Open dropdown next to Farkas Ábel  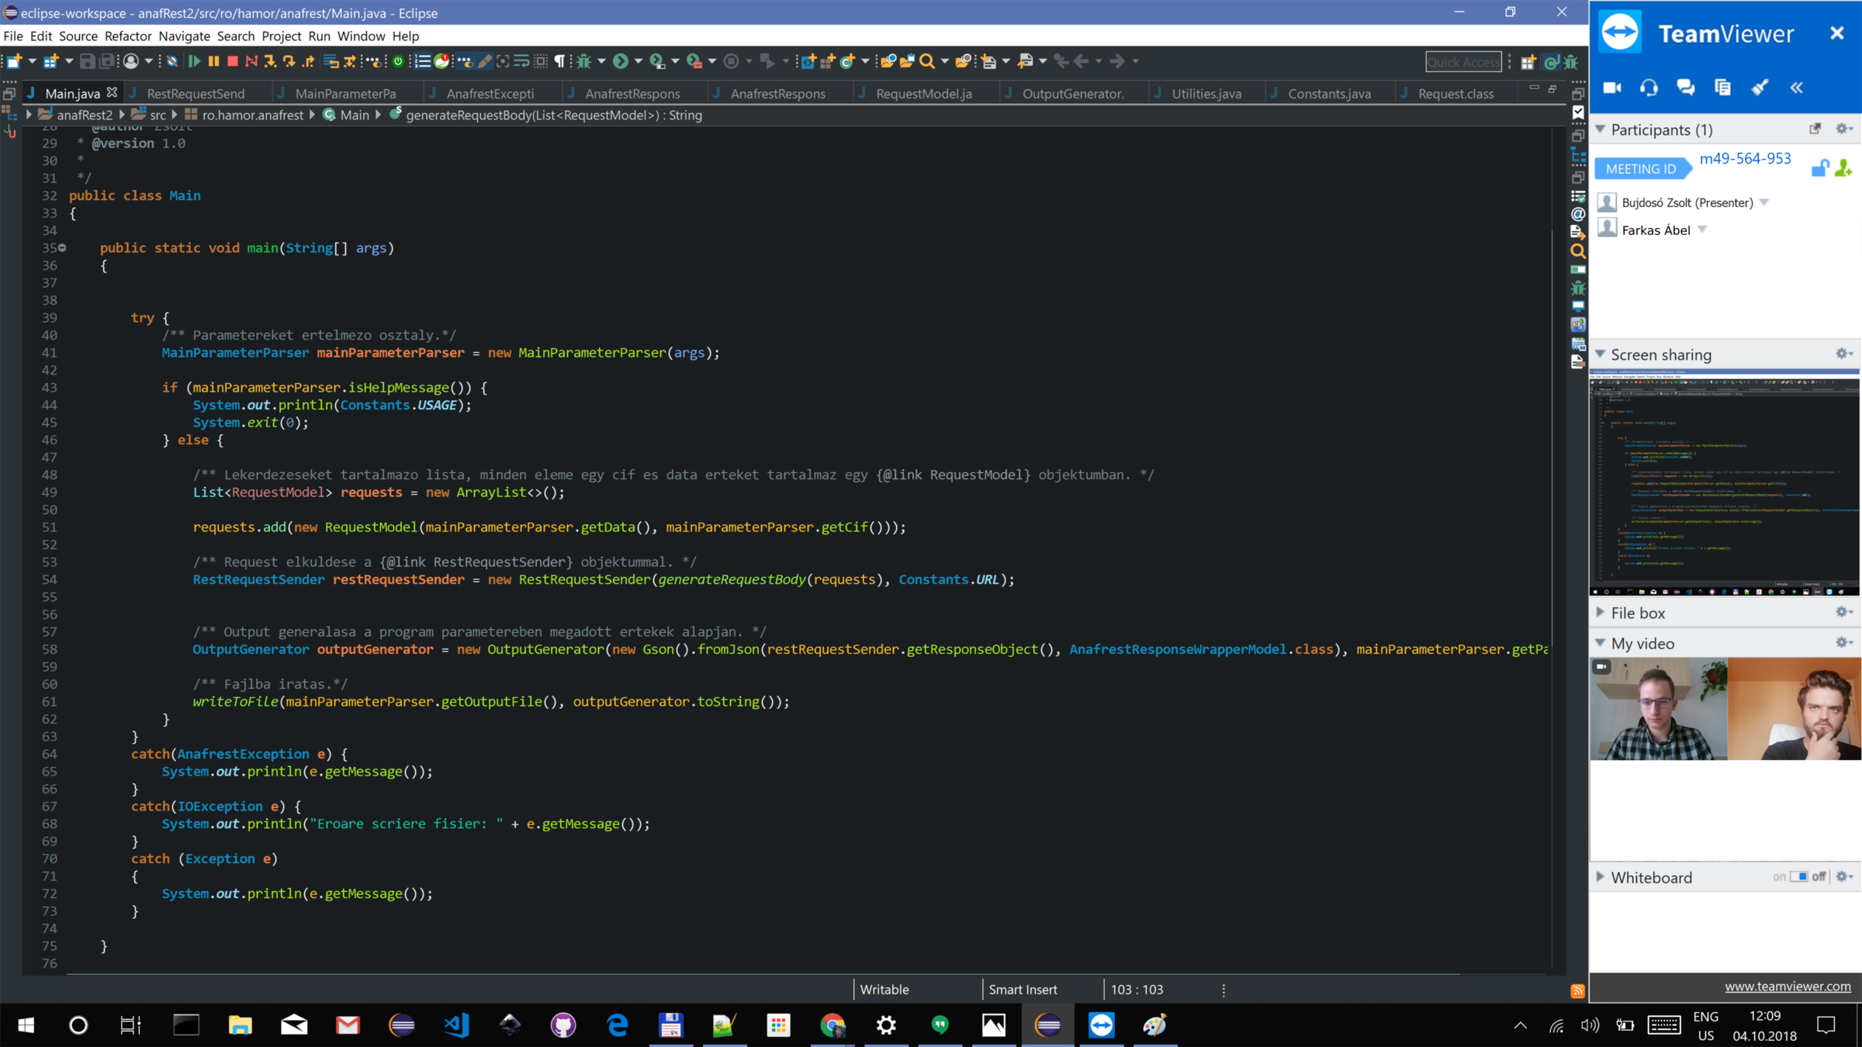click(x=1703, y=230)
